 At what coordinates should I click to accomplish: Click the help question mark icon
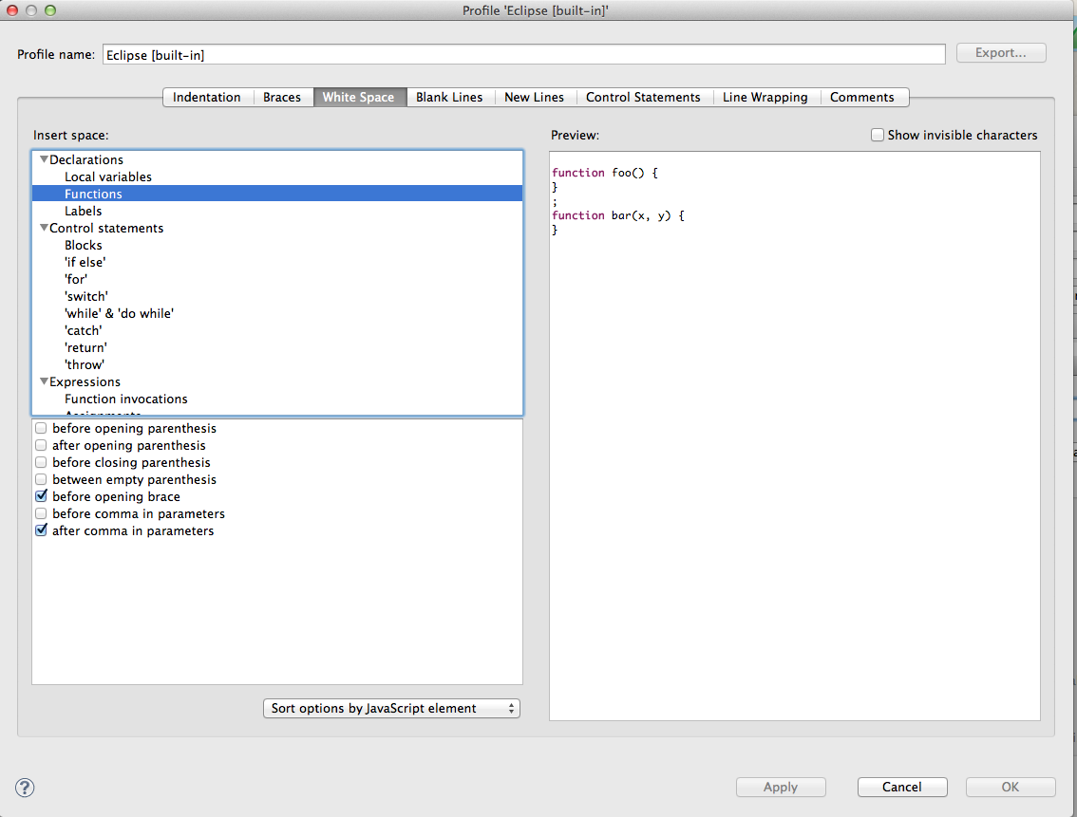click(26, 787)
